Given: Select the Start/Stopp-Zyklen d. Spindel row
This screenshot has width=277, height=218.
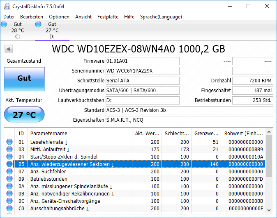Looking at the screenshot, I should [135, 157].
